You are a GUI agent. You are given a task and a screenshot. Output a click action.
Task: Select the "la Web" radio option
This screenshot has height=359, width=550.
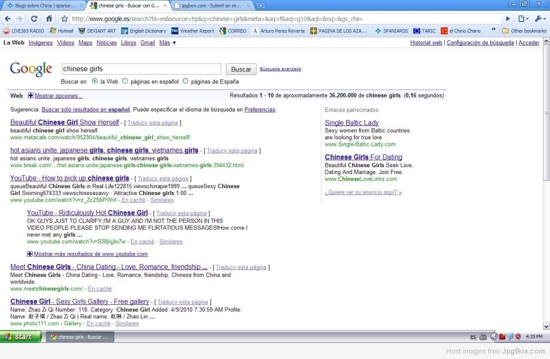(x=95, y=81)
